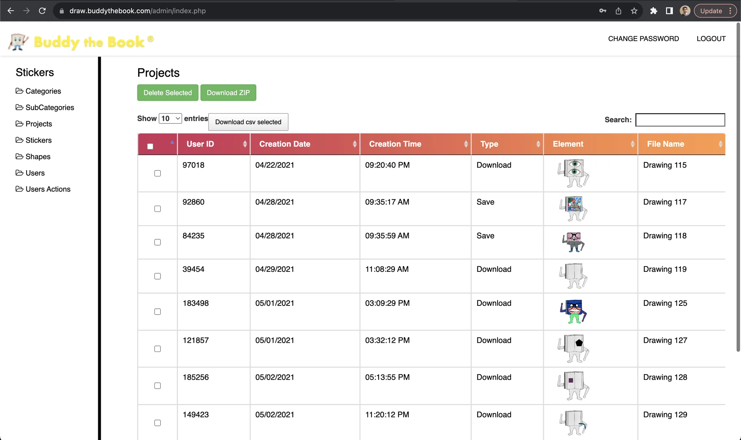Open the Users sidebar item
Image resolution: width=741 pixels, height=440 pixels.
click(x=30, y=173)
